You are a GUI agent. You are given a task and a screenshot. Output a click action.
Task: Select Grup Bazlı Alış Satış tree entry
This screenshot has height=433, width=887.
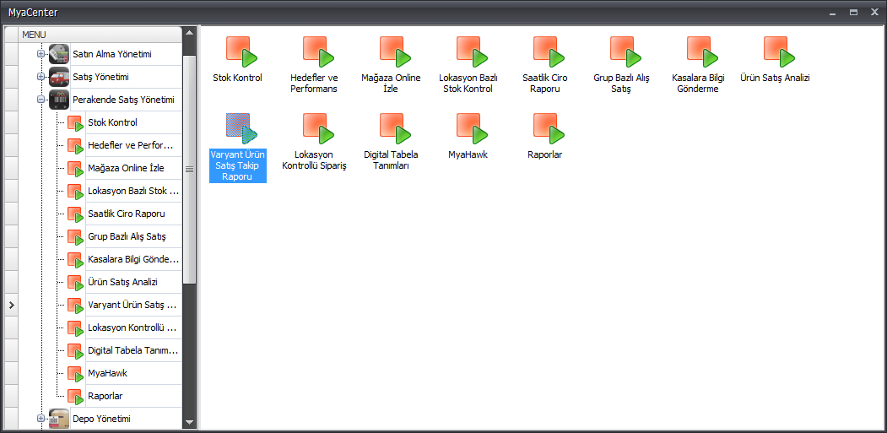(127, 236)
